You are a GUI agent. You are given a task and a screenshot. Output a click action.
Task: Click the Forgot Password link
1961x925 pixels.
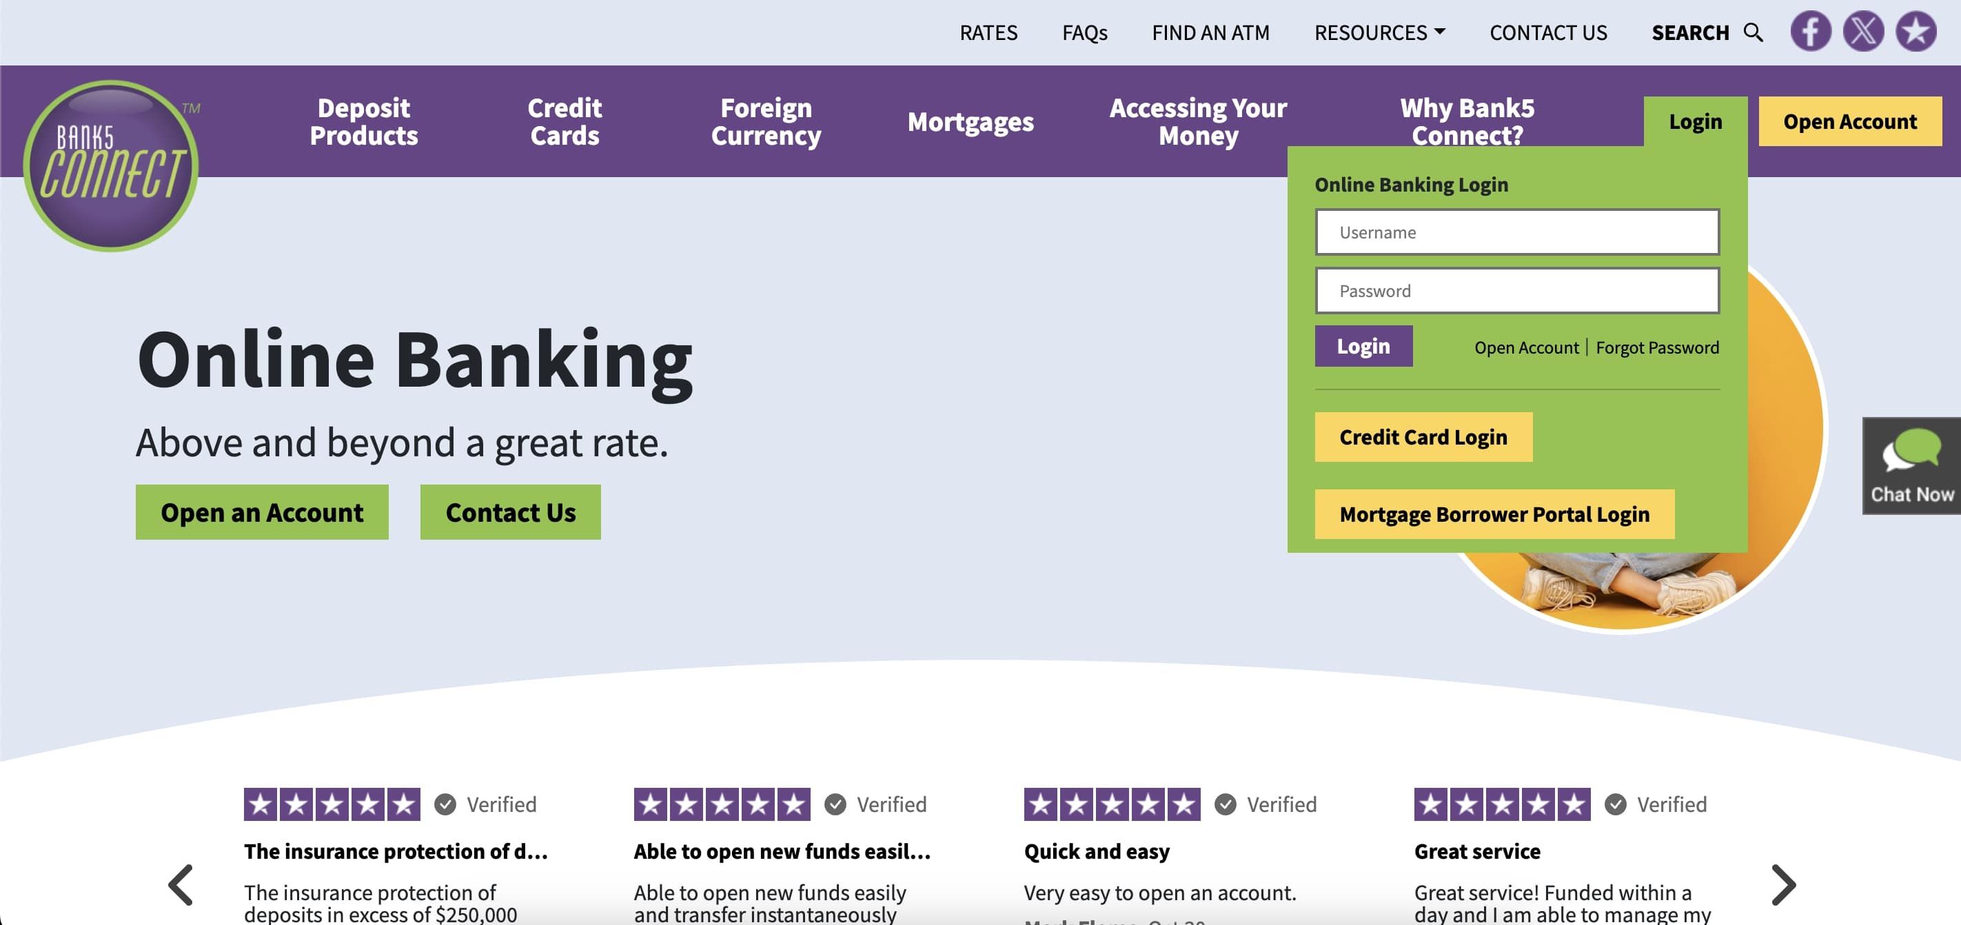(x=1658, y=347)
